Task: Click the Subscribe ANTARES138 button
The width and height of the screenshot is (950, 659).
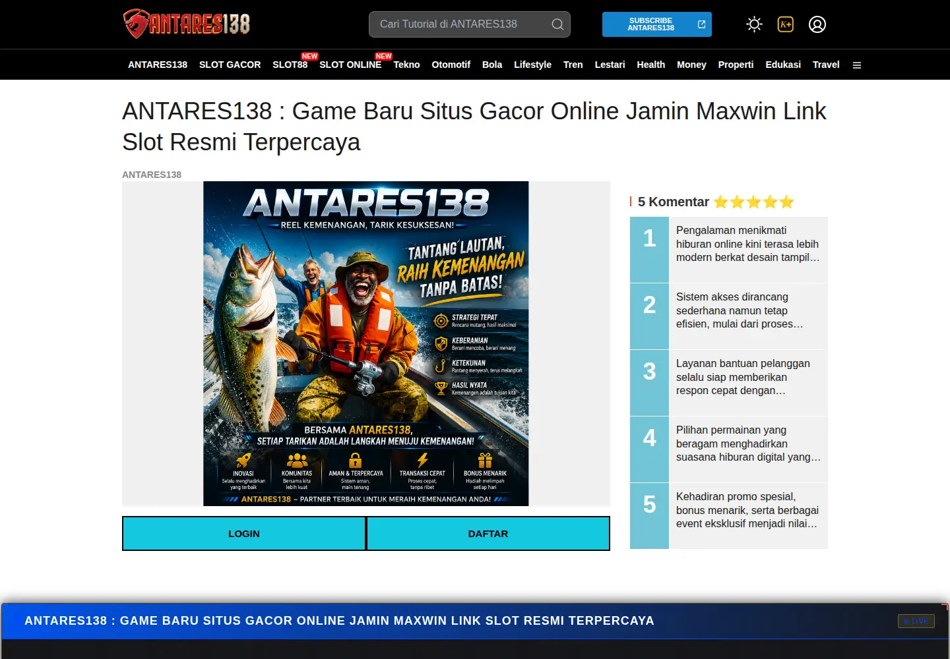Action: point(657,24)
